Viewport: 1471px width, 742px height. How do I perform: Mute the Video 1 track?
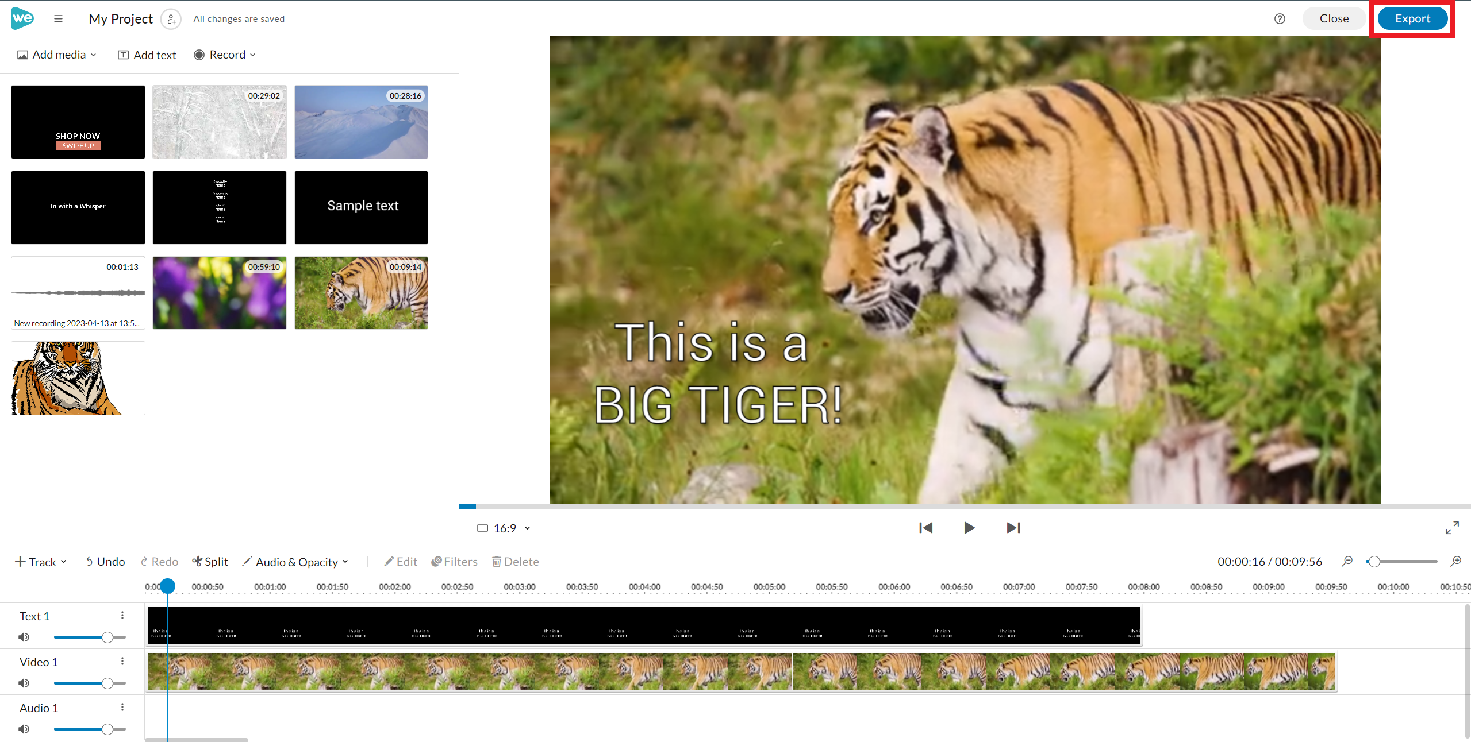tap(24, 683)
